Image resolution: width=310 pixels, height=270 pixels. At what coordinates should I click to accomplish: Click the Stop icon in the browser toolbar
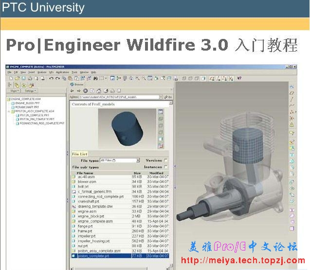86,90
